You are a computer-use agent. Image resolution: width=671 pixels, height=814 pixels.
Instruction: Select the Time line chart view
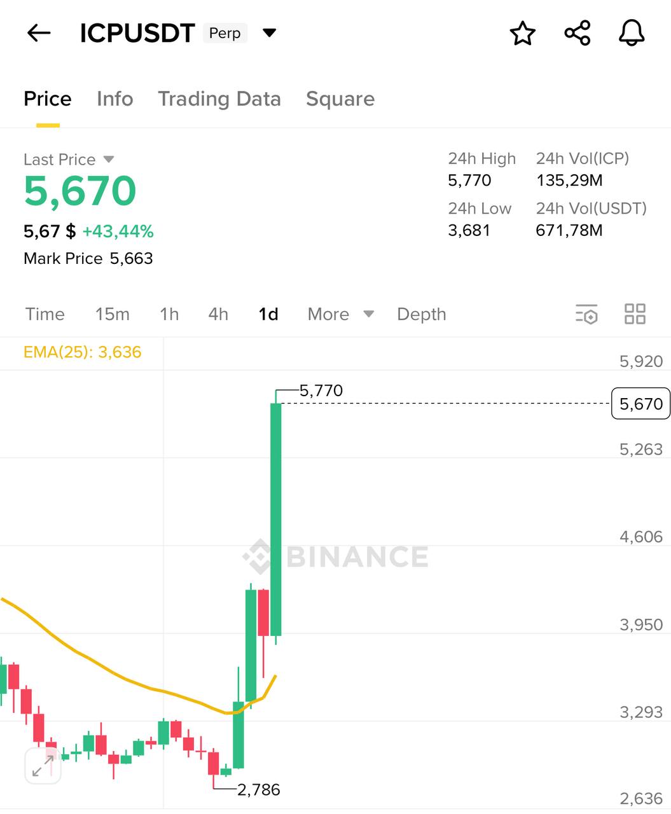45,314
